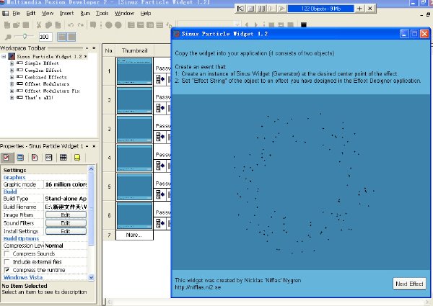Click the pause button on run toolbar
The height and width of the screenshot is (306, 433).
point(261,9)
